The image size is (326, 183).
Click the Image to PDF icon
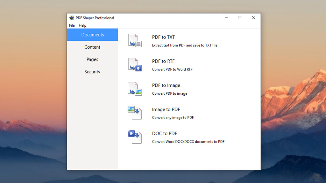pyautogui.click(x=135, y=113)
